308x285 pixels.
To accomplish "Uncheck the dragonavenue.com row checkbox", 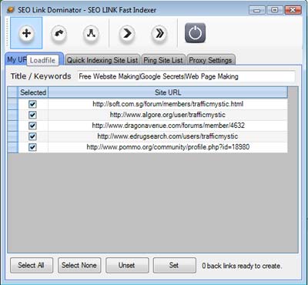I will [32, 126].
